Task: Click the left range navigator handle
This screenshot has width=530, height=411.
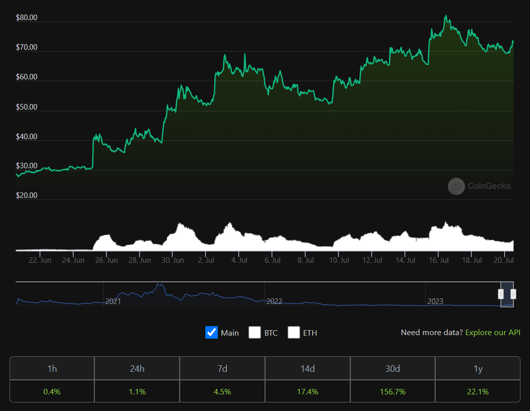Action: coord(501,294)
